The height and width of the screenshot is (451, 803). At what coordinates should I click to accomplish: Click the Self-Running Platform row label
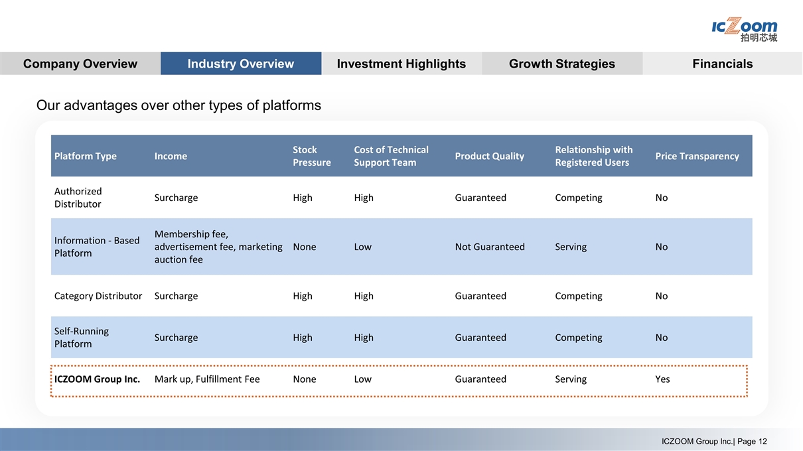[81, 338]
